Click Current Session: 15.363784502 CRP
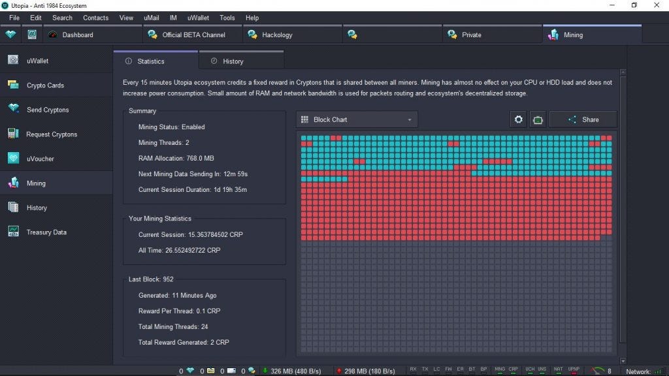 coord(191,234)
